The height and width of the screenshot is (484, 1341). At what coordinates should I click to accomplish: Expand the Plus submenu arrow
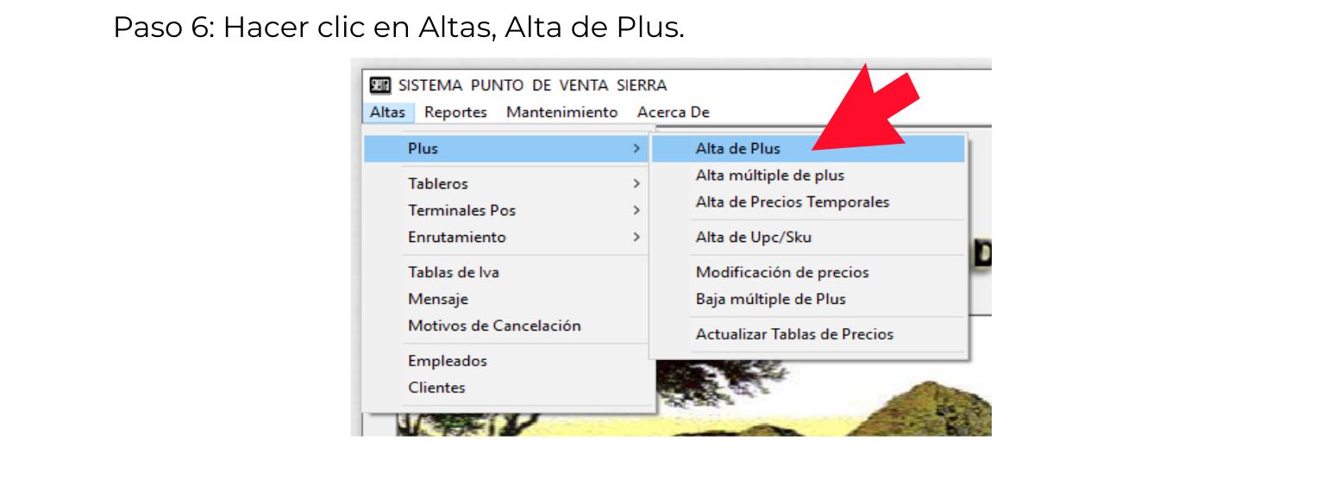636,149
